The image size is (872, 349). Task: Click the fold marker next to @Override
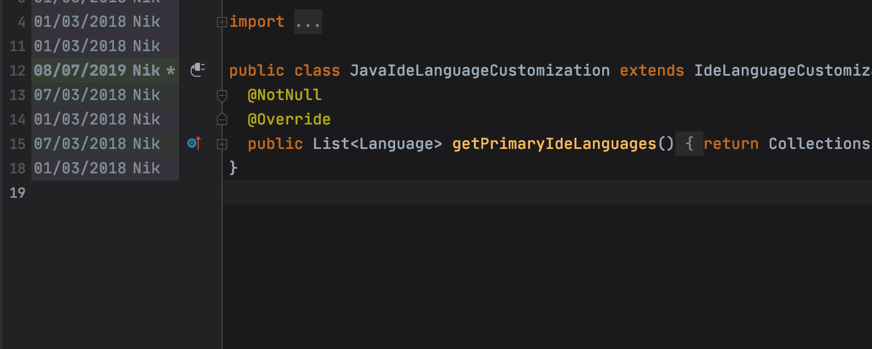(221, 119)
